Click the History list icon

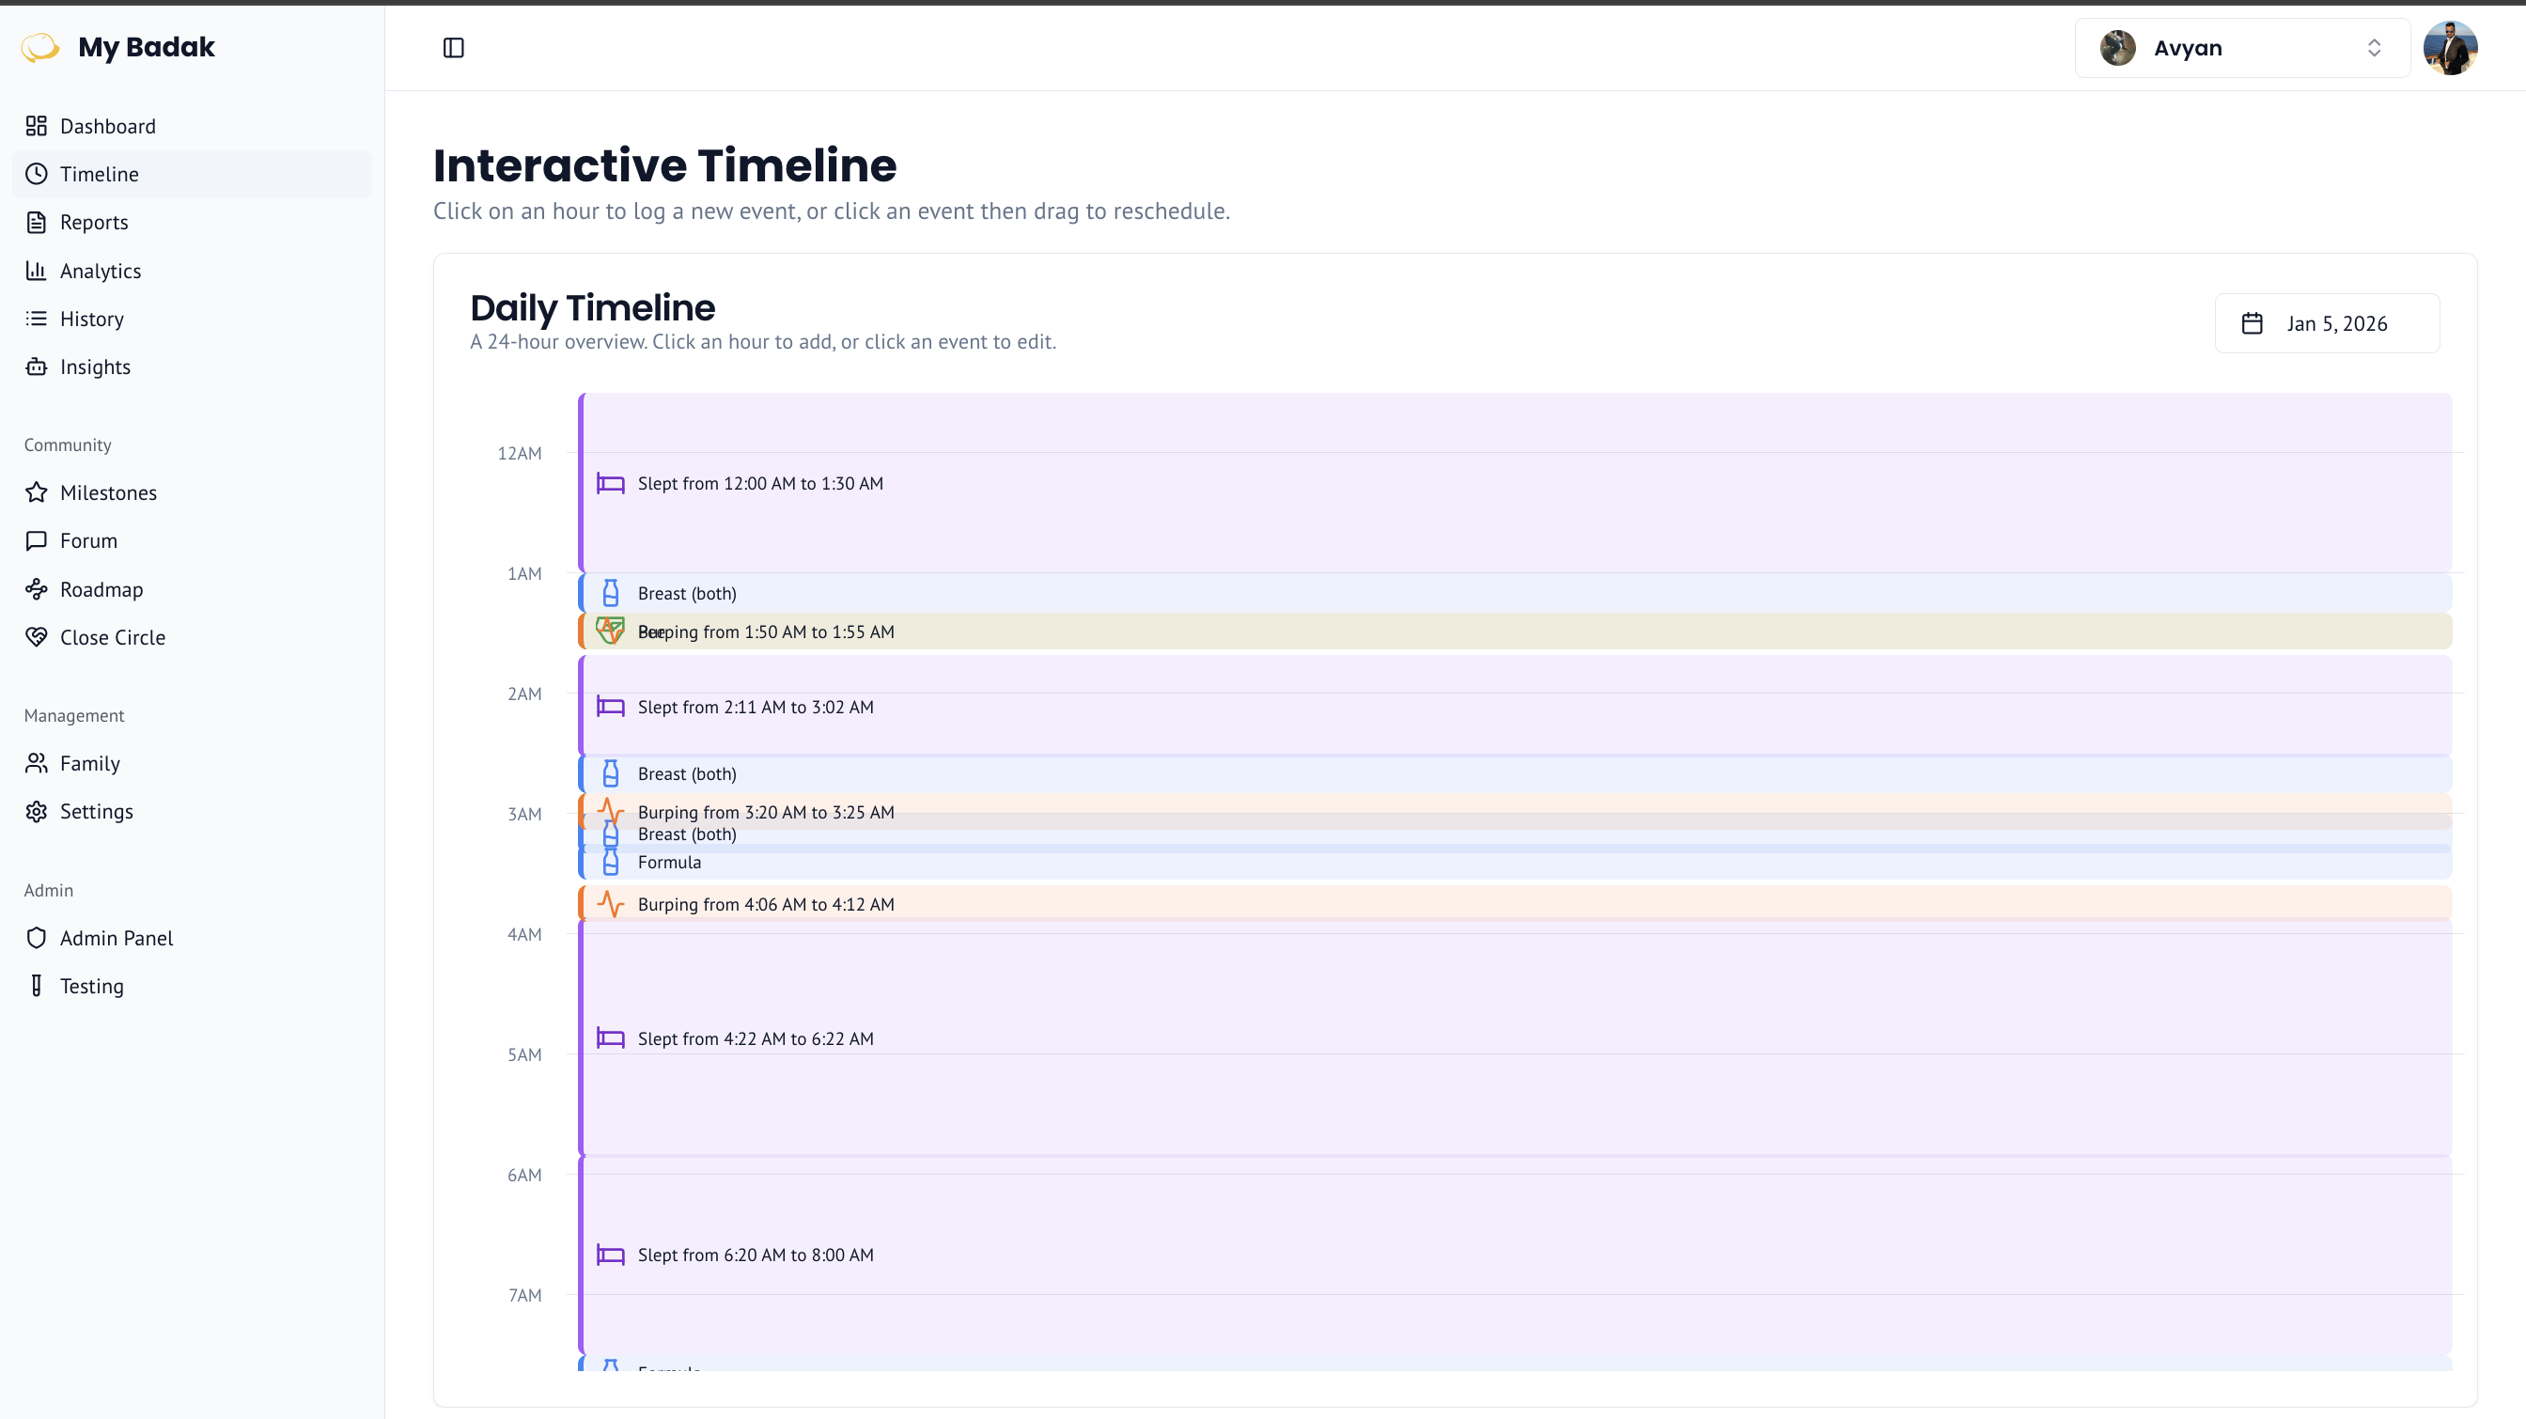37,319
